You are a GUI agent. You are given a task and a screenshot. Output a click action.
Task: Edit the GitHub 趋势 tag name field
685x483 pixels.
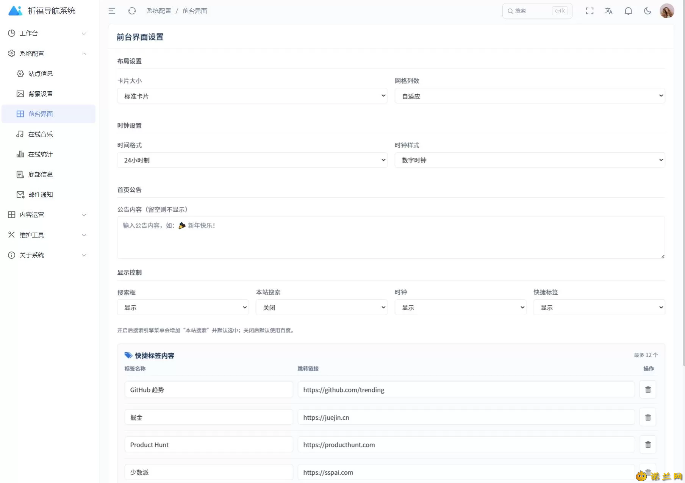coord(209,390)
